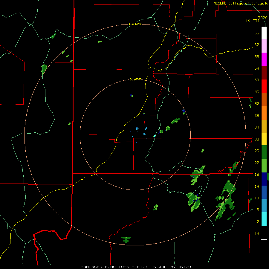Image resolution: width=269 pixels, height=269 pixels.
Task: Click the 62 value on the legend
Action: point(257,45)
